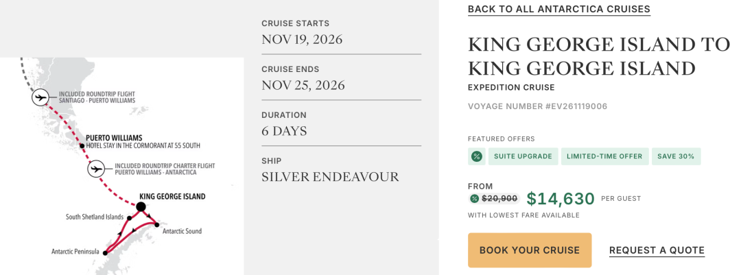Select the Limited-Time Offer tag
This screenshot has height=275, width=741.
click(x=604, y=156)
